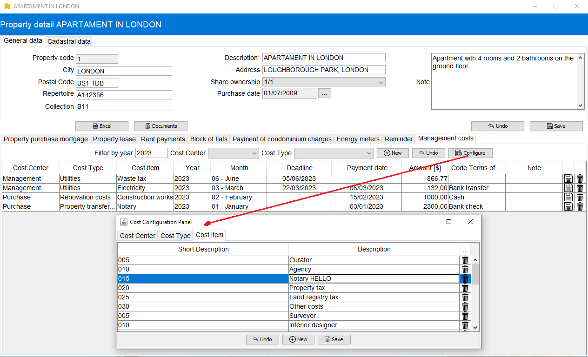
Task: Open the Cost Type filter dropdown
Action: coord(370,153)
